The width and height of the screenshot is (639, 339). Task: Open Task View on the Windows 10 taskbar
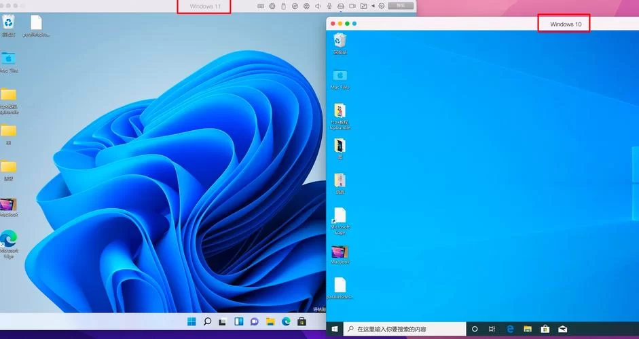point(492,330)
